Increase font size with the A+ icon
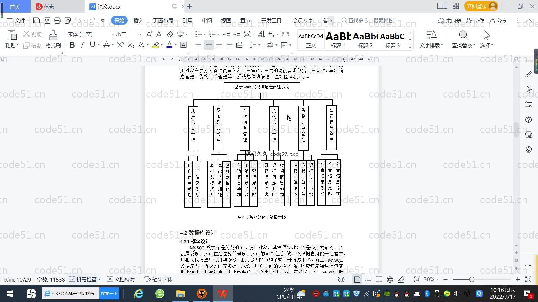This screenshot has width=538, height=302. pos(149,34)
